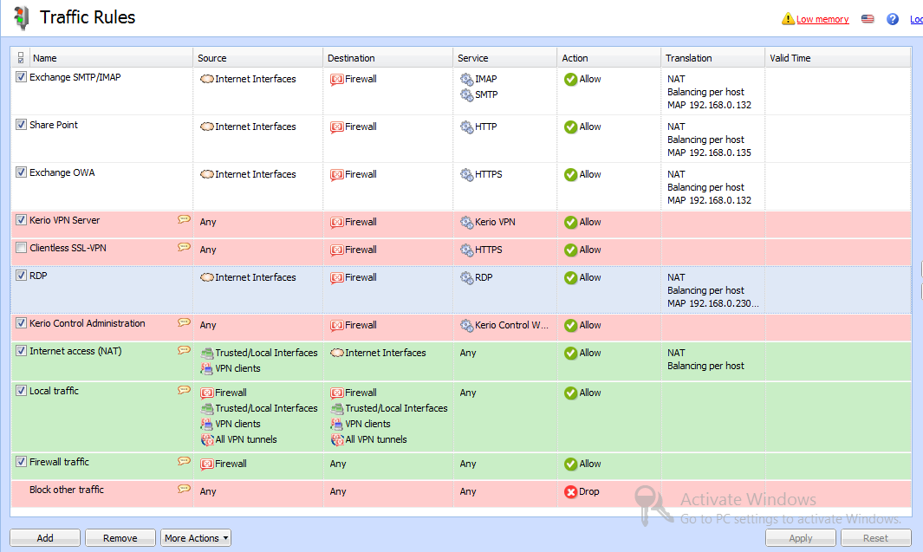Toggle the Kerio Control Administration checkbox
This screenshot has height=552, width=923.
coord(21,322)
